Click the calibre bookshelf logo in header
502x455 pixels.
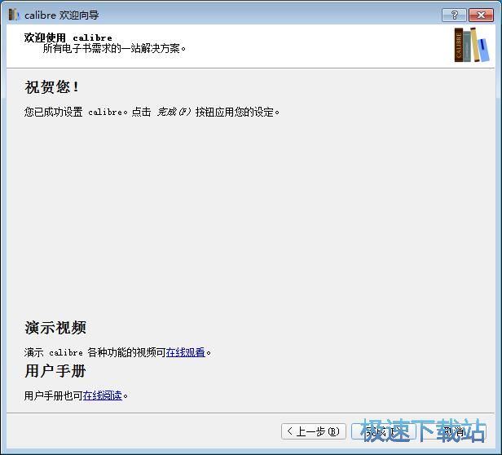pyautogui.click(x=472, y=45)
